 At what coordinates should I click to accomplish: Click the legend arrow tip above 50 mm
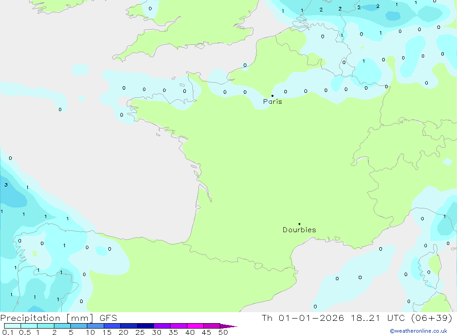[228, 326]
